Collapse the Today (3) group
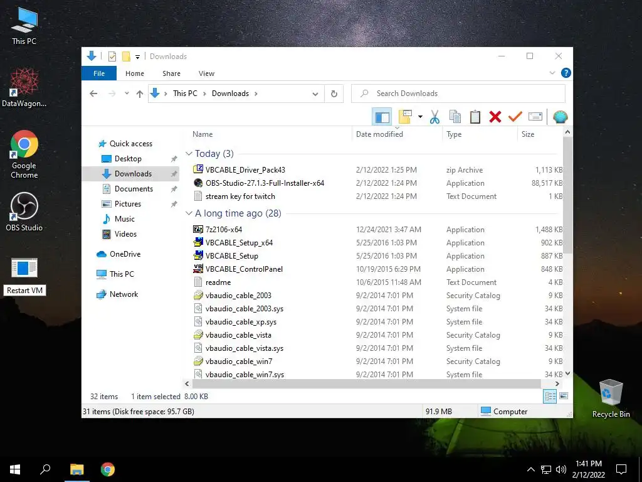642x482 pixels. (189, 154)
